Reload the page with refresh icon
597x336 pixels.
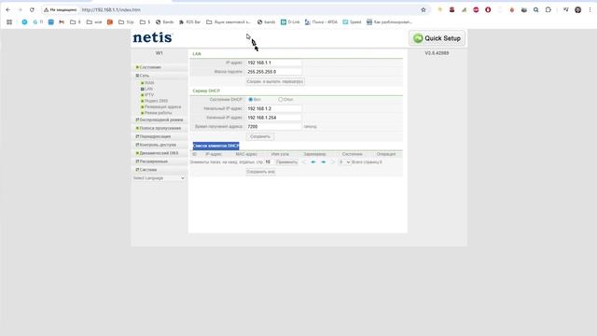32,10
